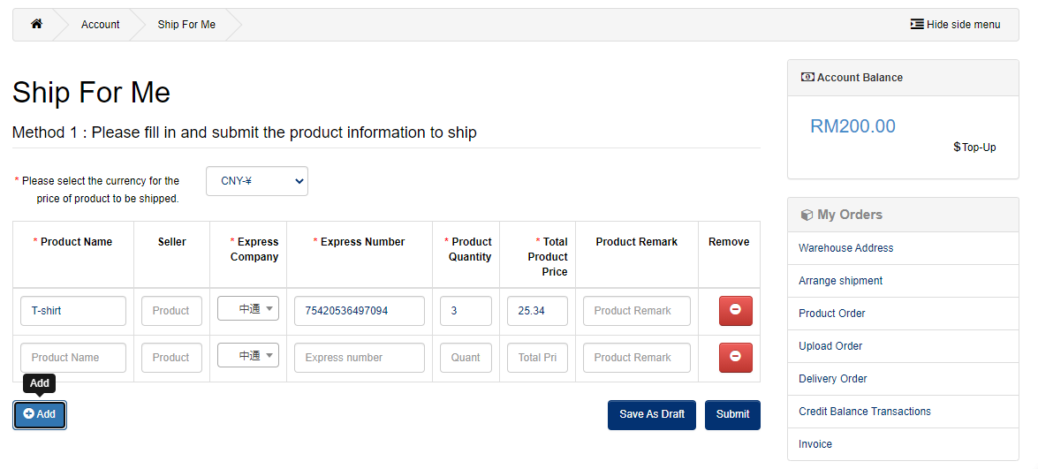The image size is (1038, 469).
Task: Open express company dropdown in second row
Action: [x=248, y=356]
